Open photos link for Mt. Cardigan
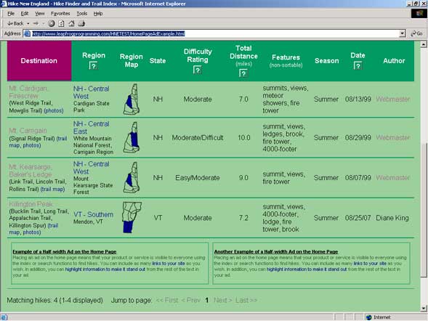This screenshot has height=321, width=428. [54, 110]
